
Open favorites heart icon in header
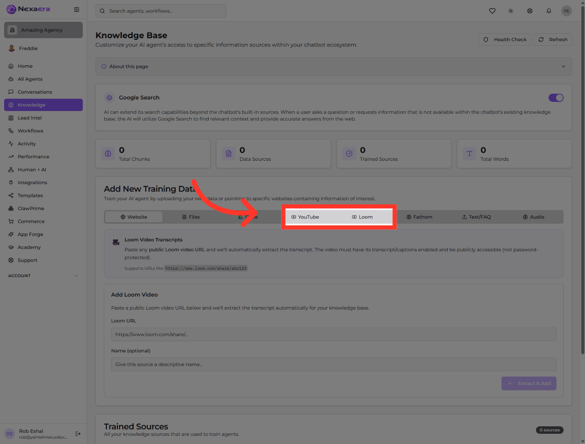click(x=492, y=11)
